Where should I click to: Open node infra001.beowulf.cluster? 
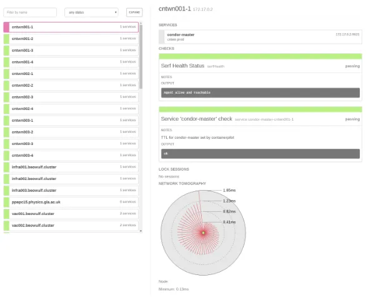[71, 167]
